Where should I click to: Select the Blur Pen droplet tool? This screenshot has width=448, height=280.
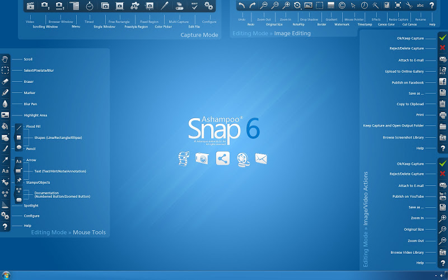pyautogui.click(x=5, y=104)
